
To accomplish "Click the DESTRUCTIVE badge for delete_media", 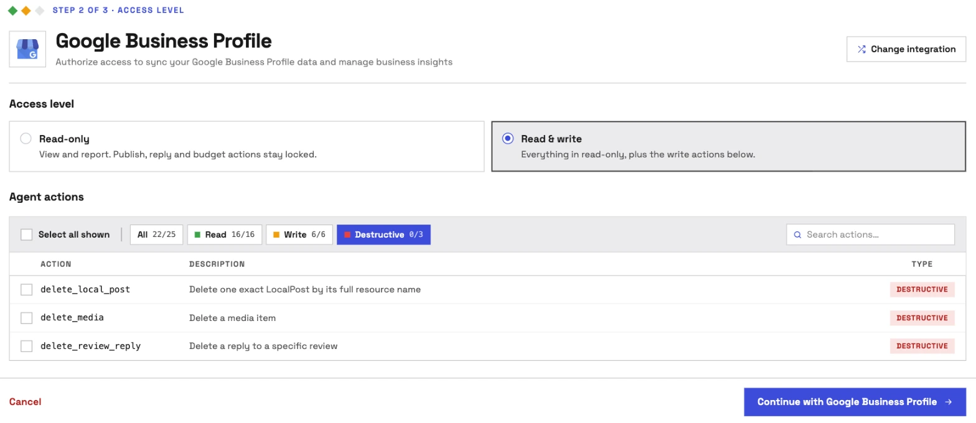I will (x=922, y=318).
